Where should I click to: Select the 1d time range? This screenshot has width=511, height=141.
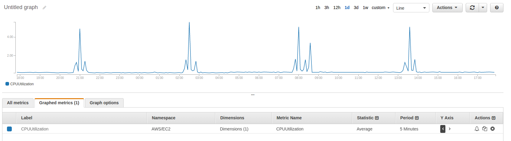tap(347, 8)
